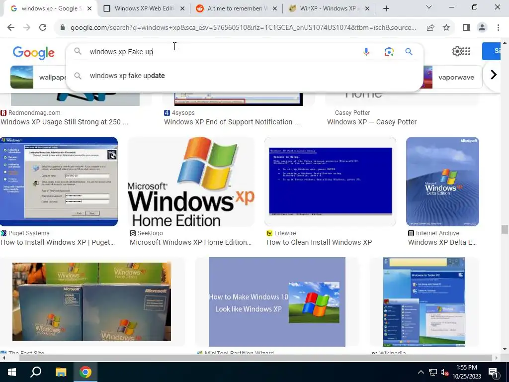Open File Explorer from the taskbar

pyautogui.click(x=61, y=372)
